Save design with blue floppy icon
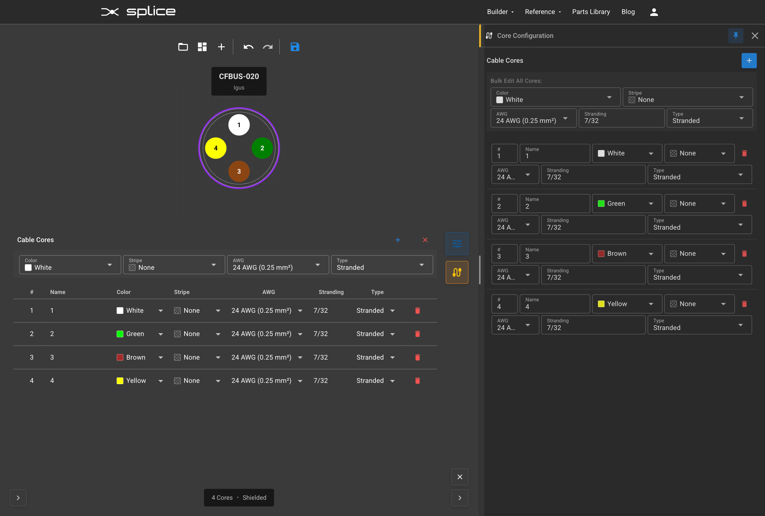Viewport: 765px width, 516px height. pos(295,47)
